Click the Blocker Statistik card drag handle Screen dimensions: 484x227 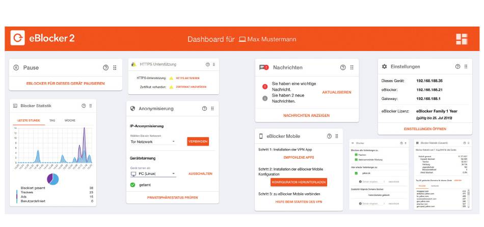[91, 106]
